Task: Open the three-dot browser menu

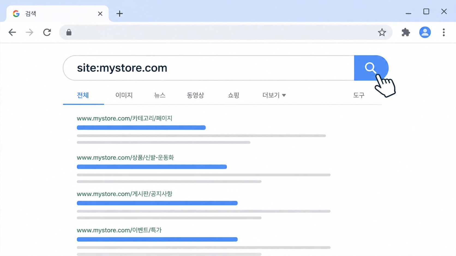Action: 444,32
